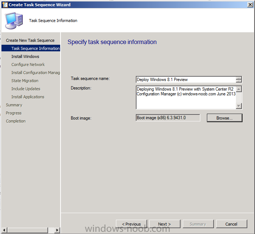Click the 'Boot image:' label
255x234 pixels.
coord(81,118)
